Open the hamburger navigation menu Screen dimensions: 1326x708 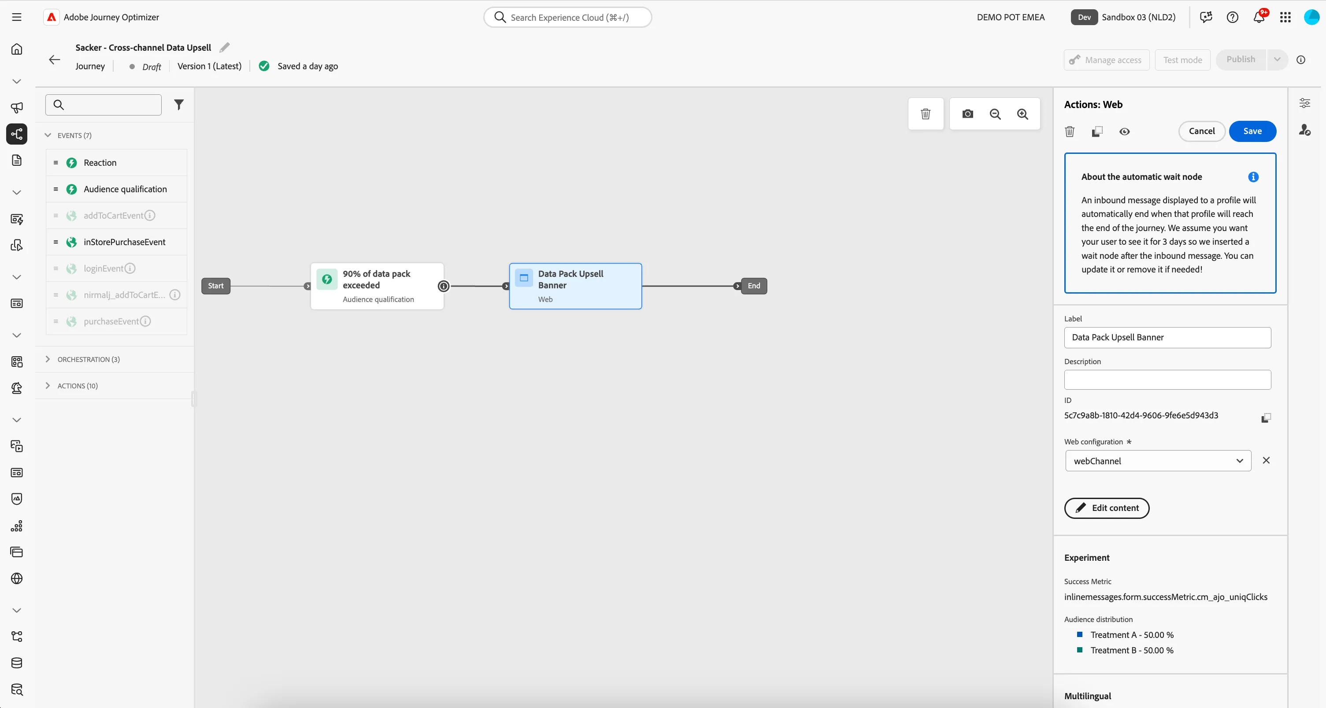[16, 17]
